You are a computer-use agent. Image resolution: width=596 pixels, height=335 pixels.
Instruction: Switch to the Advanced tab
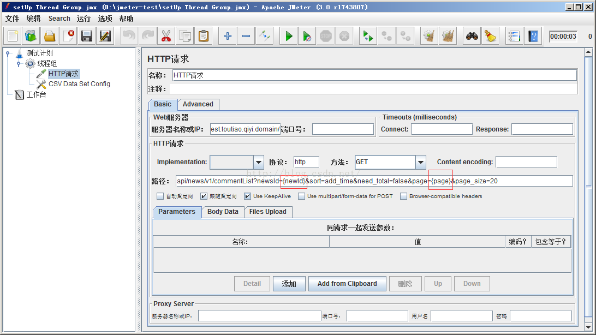(x=198, y=104)
